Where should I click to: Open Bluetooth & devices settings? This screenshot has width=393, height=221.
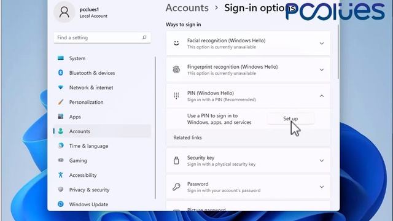(x=103, y=73)
